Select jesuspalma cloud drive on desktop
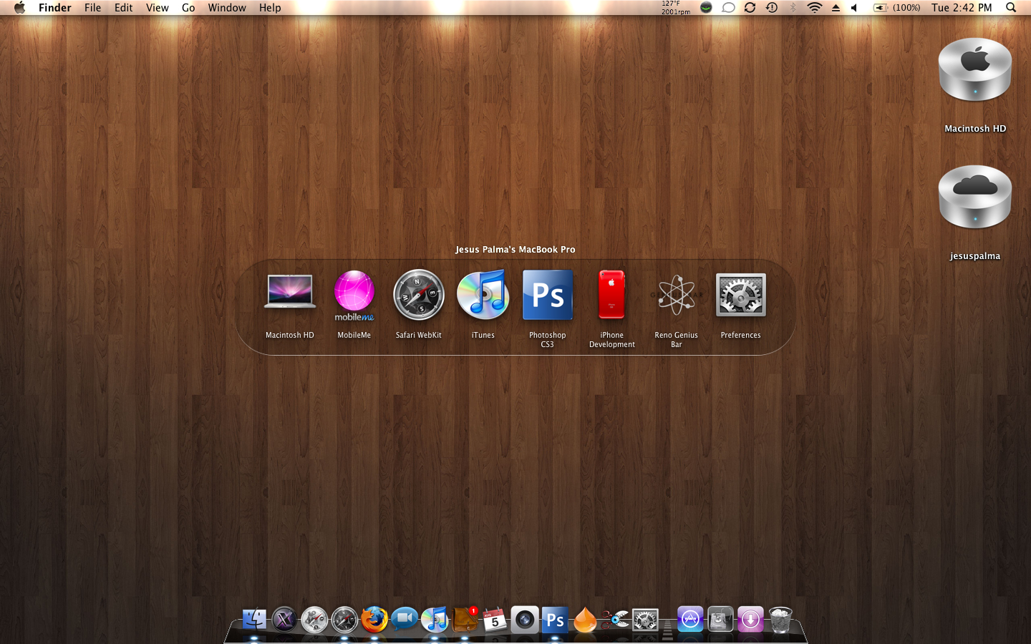The width and height of the screenshot is (1031, 644). [975, 198]
